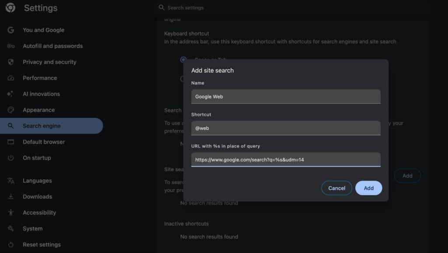Click the Reset settings refresh icon
The width and height of the screenshot is (448, 253).
10,244
